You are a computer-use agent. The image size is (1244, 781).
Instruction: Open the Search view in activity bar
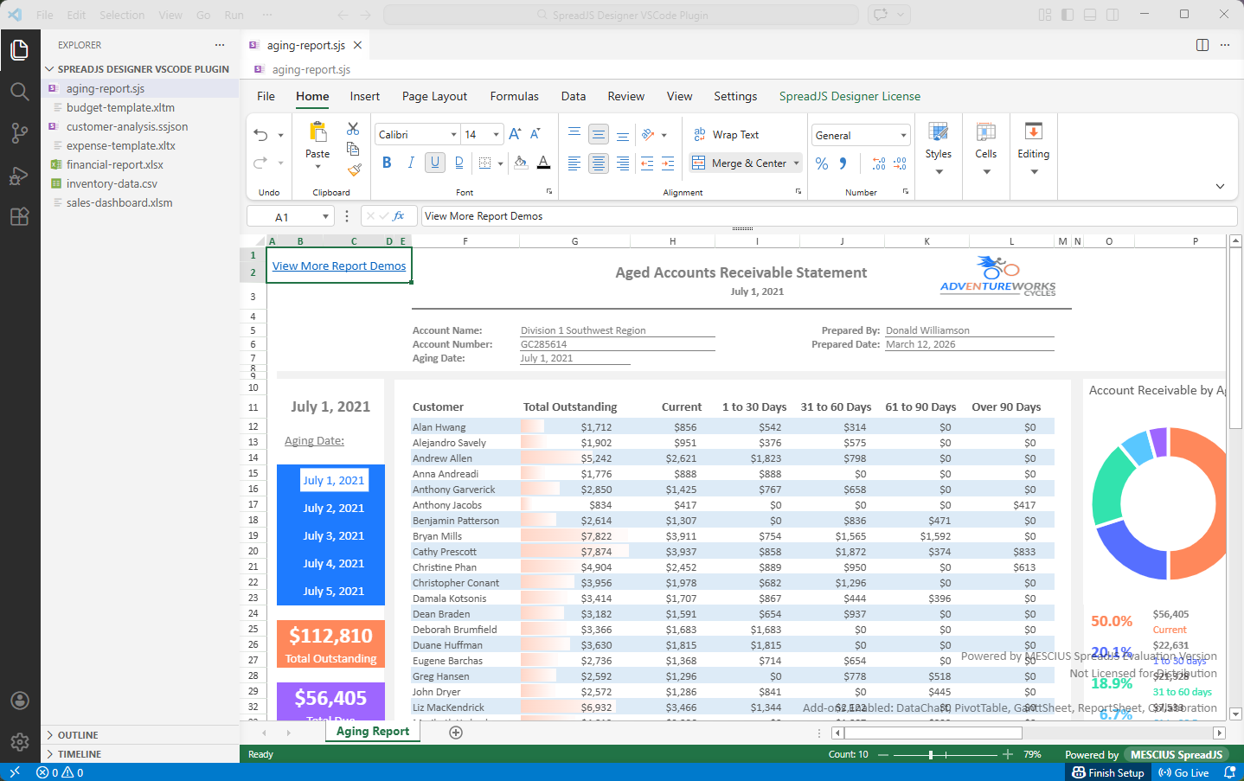coord(20,92)
